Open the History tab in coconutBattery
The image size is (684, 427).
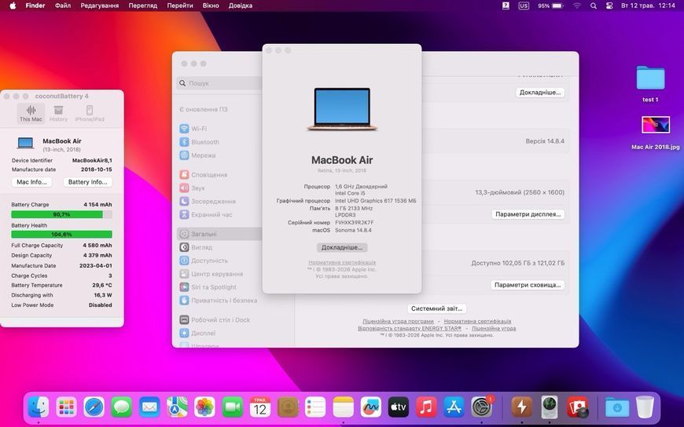[x=58, y=113]
